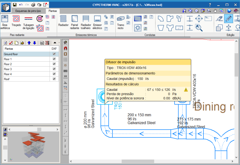Toggle DXF checkbox for Floor 2
The height and width of the screenshot is (165, 240).
54,64
